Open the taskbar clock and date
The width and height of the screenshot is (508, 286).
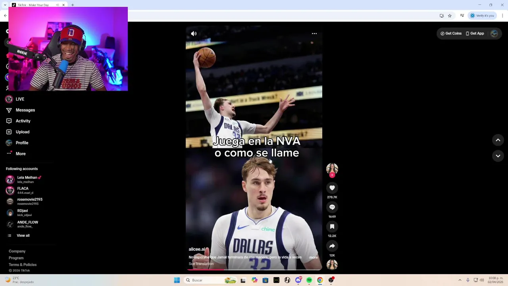coord(496,280)
